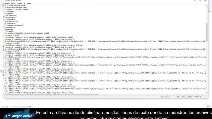
Task: Open the Archivo menu
Action: pyautogui.click(x=7, y=3)
